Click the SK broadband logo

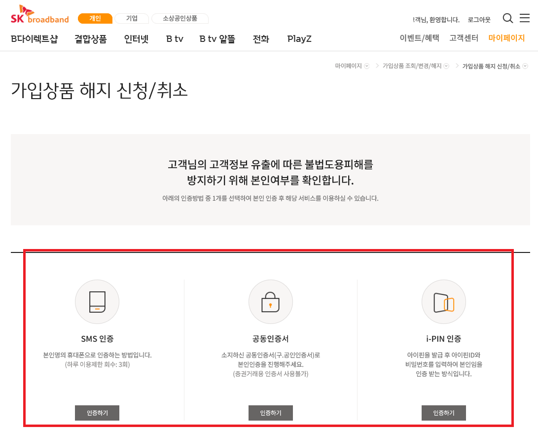coord(39,14)
